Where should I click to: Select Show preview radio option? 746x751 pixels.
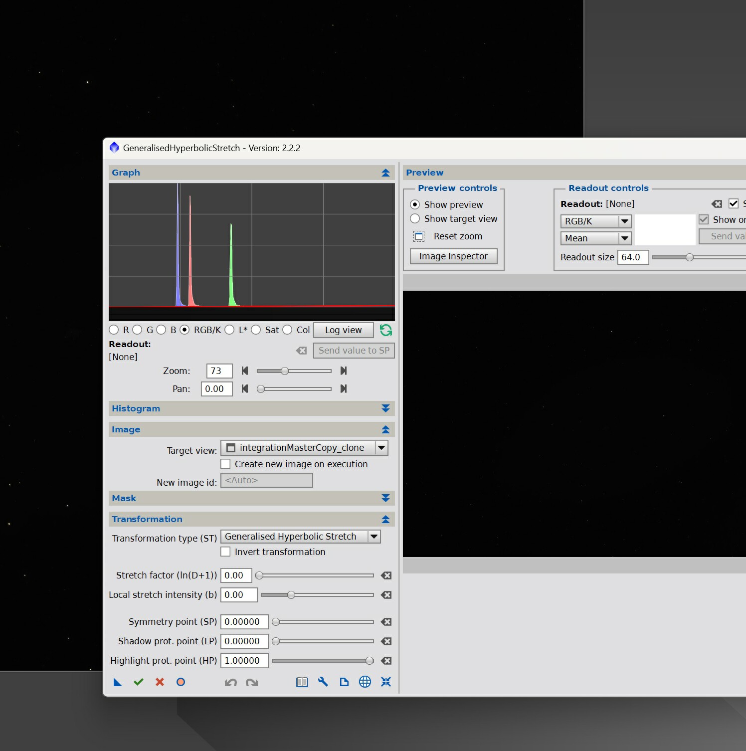tap(415, 204)
